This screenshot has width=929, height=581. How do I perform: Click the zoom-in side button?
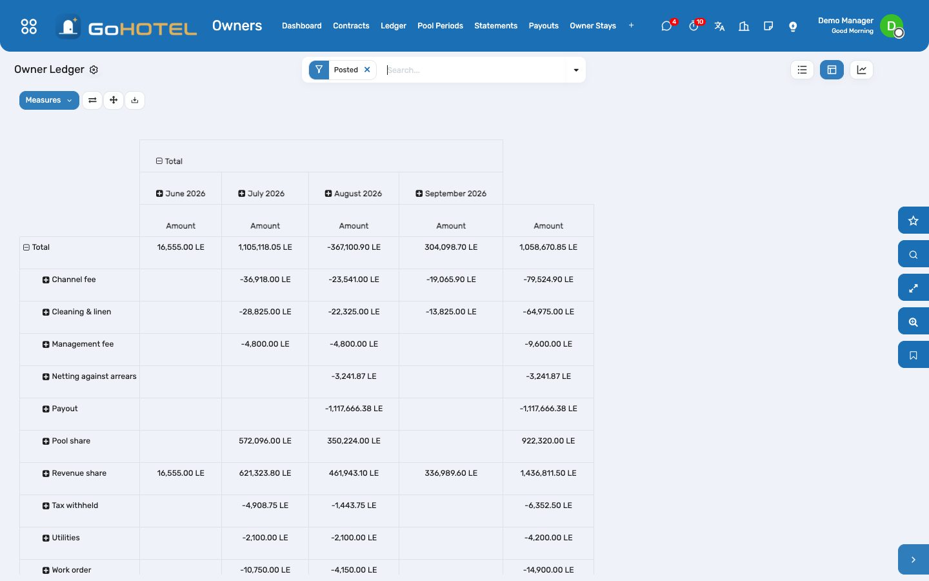914,321
